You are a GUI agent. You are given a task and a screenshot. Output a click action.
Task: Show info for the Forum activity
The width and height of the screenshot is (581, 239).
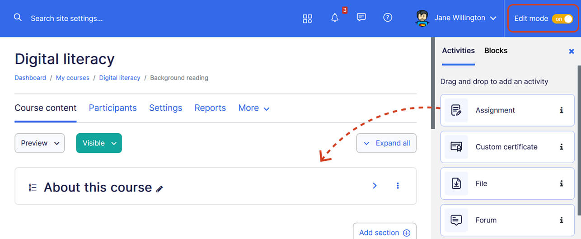(x=562, y=220)
